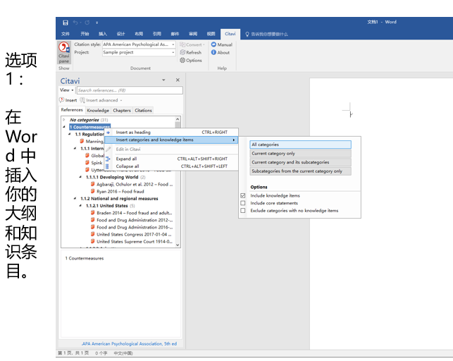Click Subcategories from the current category only
The image size is (453, 361).
coord(300,171)
